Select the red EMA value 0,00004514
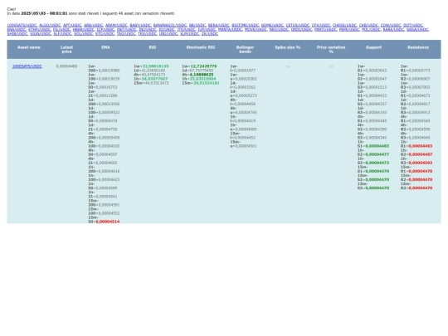The image size is (448, 336). pos(108,222)
